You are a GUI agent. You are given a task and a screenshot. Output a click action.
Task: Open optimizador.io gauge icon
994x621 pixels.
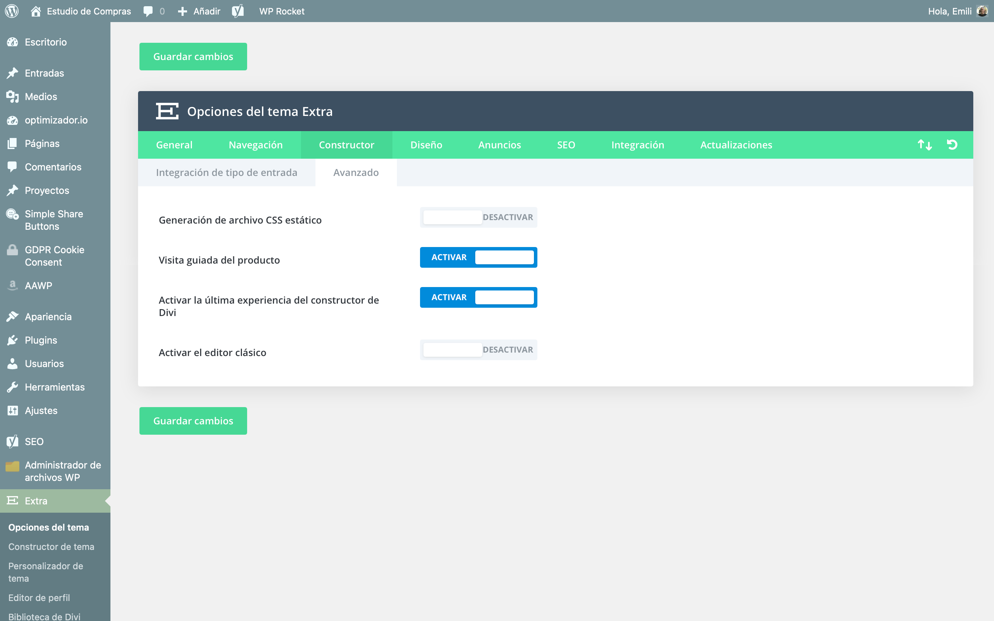[12, 120]
